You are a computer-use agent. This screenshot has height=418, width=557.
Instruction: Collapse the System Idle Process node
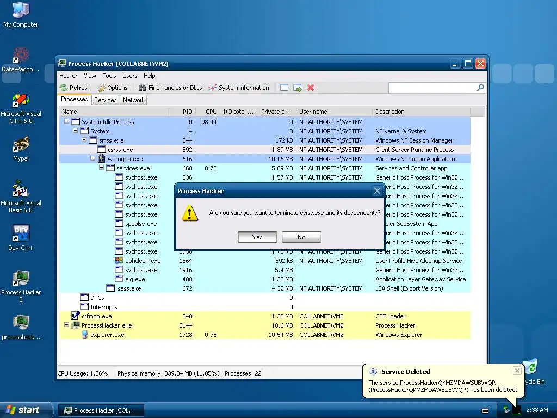(66, 121)
